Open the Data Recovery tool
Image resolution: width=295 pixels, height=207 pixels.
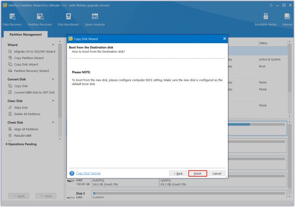(12, 20)
